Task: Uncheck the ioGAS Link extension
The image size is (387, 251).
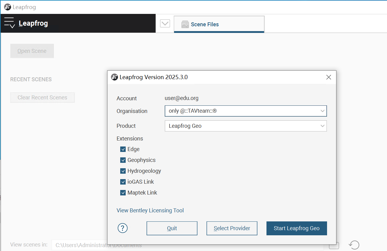Action: click(x=123, y=182)
